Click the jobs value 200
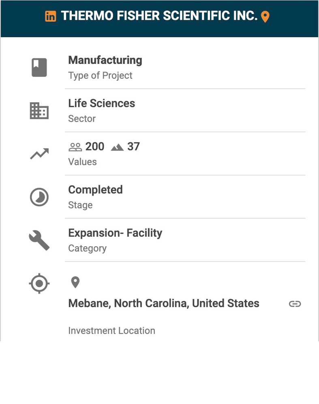Screen dimensions: 319x404 tap(95, 146)
